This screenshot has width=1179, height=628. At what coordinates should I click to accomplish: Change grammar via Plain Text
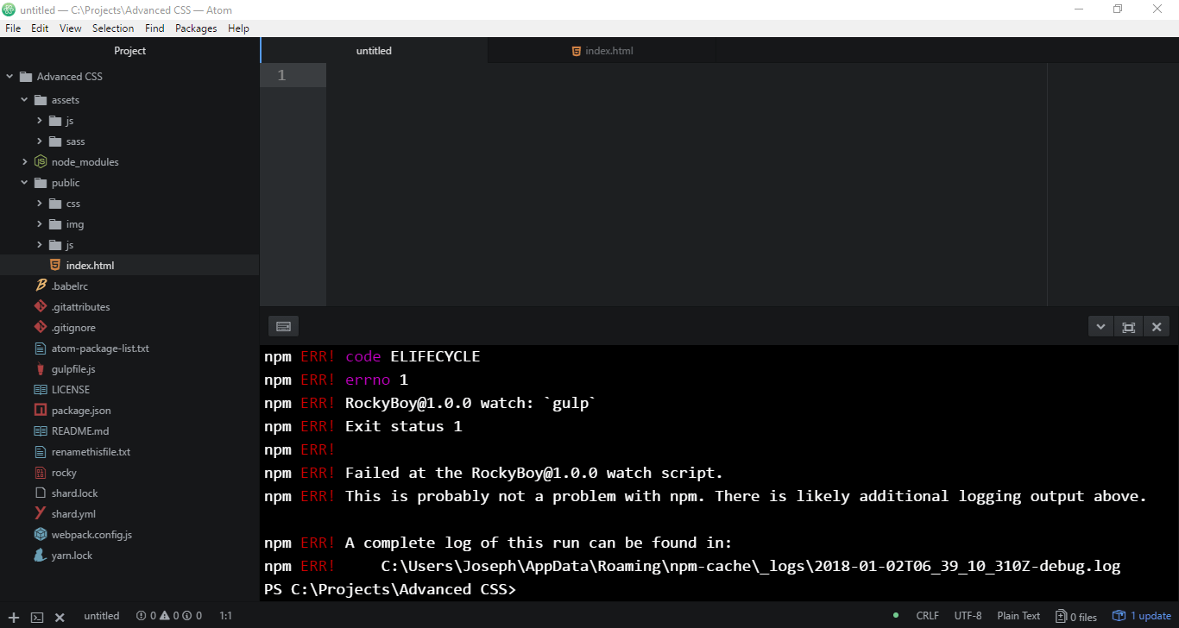click(x=1018, y=616)
